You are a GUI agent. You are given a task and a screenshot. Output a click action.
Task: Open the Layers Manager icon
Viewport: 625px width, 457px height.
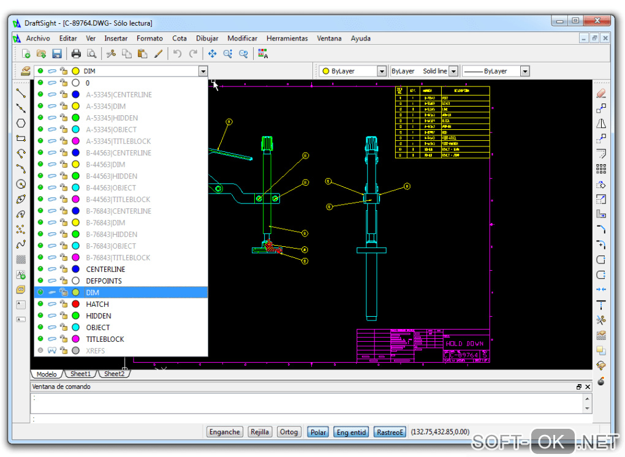coord(25,71)
